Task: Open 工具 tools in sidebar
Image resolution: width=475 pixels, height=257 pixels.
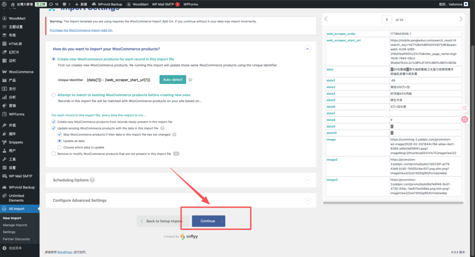Action: (x=12, y=159)
